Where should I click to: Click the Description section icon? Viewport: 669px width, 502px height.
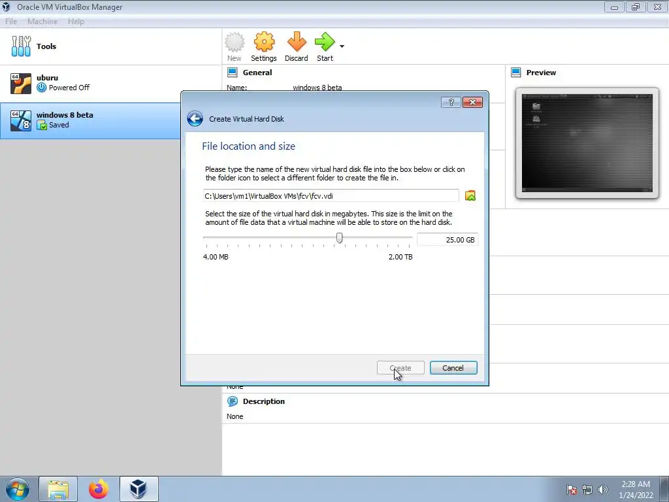[232, 401]
